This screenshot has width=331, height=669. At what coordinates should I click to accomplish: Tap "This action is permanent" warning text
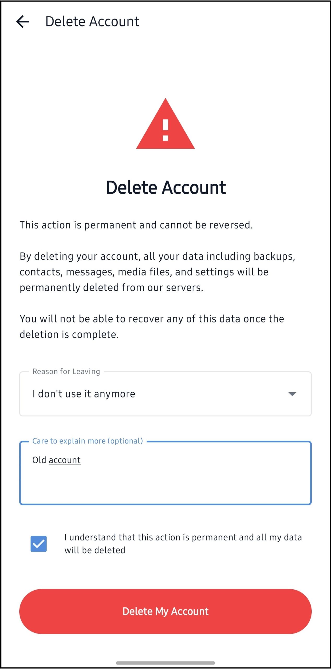point(136,225)
